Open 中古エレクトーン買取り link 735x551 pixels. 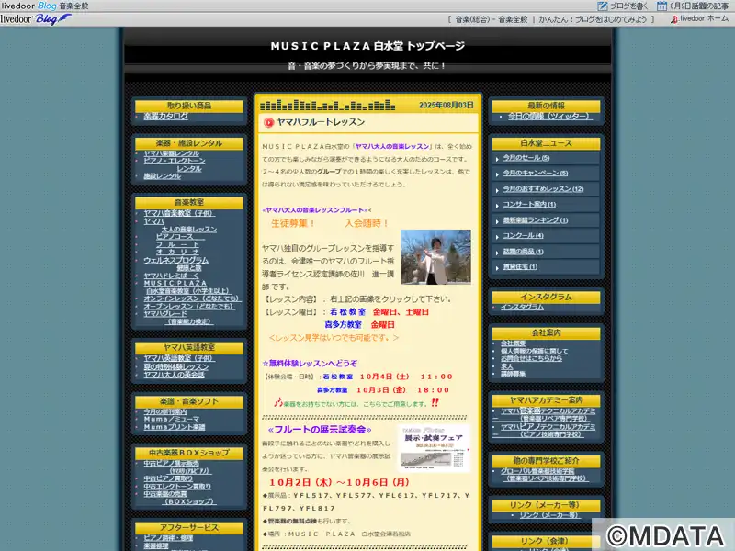[x=177, y=487]
